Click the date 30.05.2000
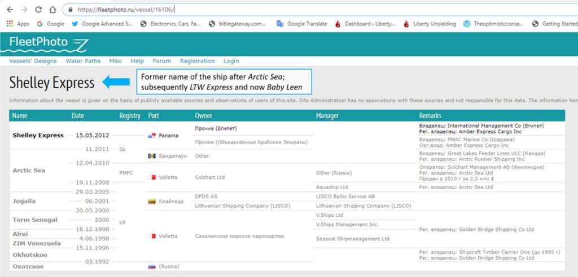Screen dimensions: 578x277 [x=93, y=211]
